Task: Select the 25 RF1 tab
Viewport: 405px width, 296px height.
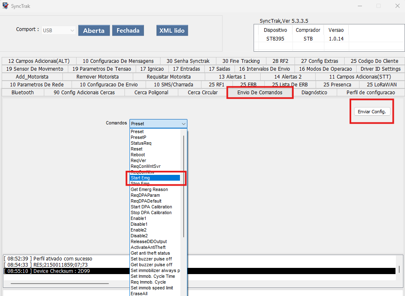Action: click(x=217, y=85)
